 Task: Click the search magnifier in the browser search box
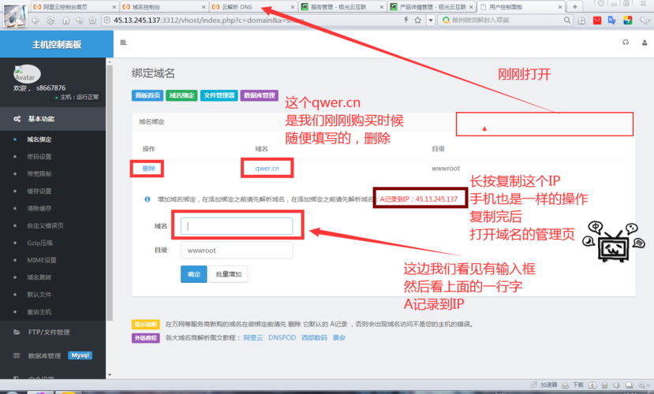[567, 20]
